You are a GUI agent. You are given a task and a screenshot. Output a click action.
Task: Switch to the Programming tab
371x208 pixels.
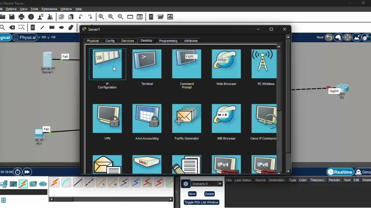point(168,41)
